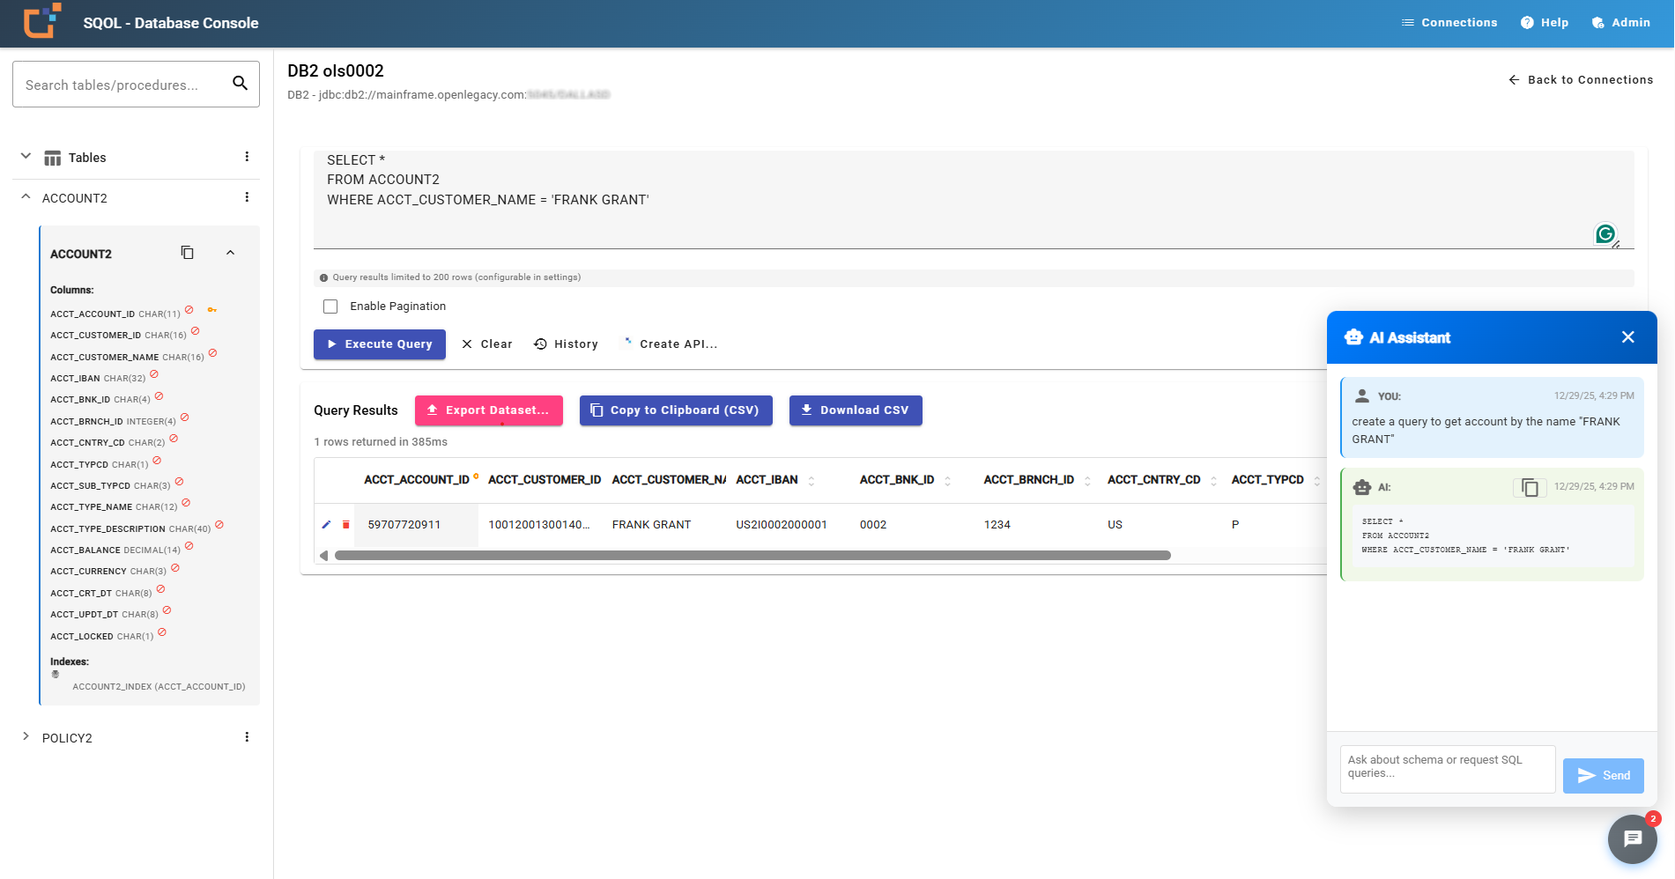
Task: Click the restricted symbol next to ACCT_IBAN
Action: [153, 374]
